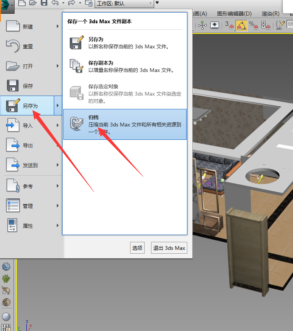This screenshot has width=293, height=331.
Task: Toggle the 3D Snaps button
Action: coord(230,26)
